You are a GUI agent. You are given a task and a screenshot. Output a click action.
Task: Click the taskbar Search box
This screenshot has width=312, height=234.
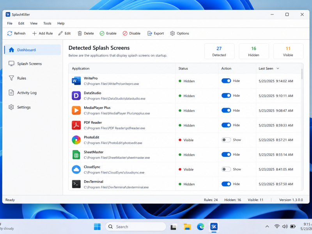(135, 227)
